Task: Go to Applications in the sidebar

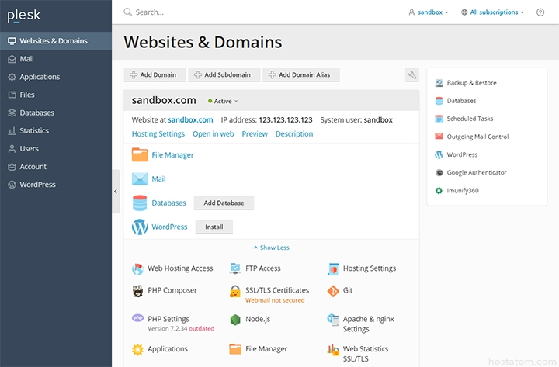Action: [x=56, y=77]
